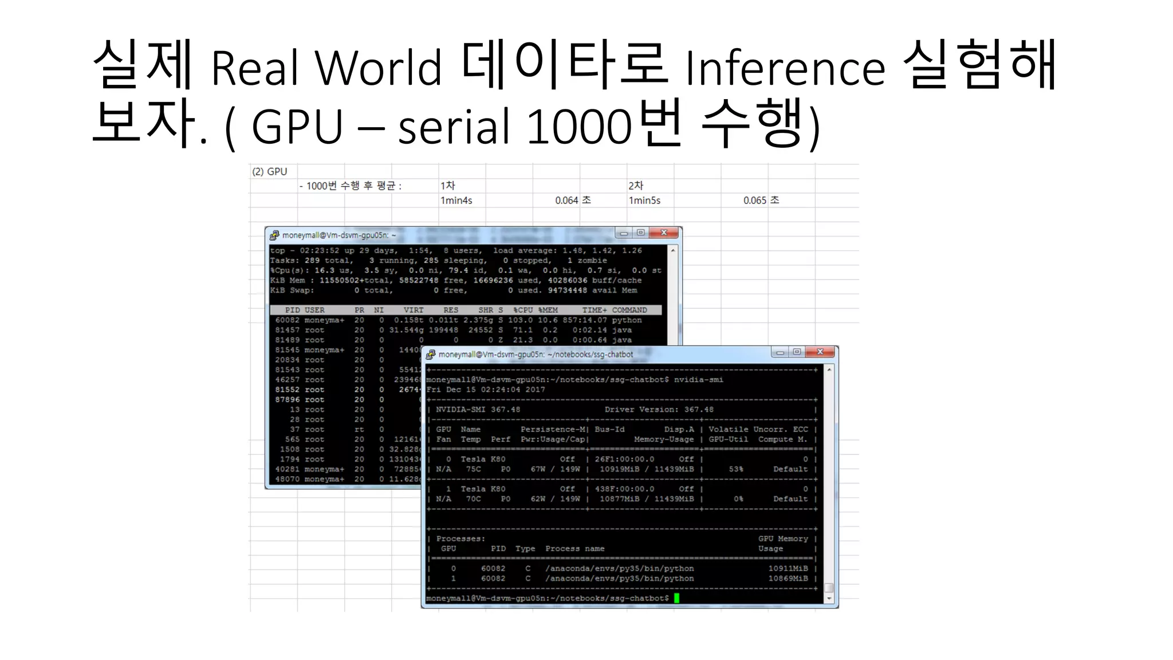Click the PID 60082 python process row in top
1173x660 pixels.
click(458, 320)
